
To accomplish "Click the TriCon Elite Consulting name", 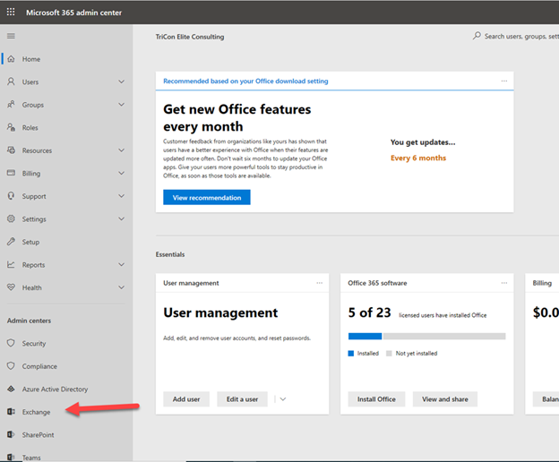I will pyautogui.click(x=190, y=37).
